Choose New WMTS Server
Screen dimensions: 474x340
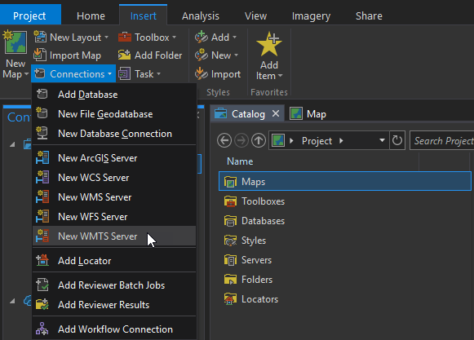click(114, 236)
